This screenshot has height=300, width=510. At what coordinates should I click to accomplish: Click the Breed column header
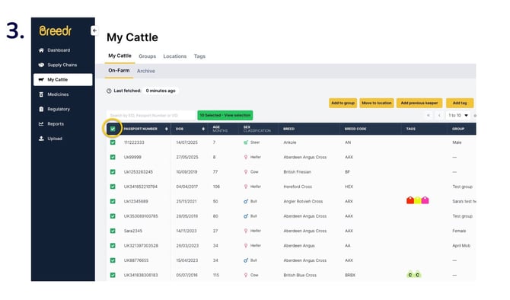[x=288, y=129]
